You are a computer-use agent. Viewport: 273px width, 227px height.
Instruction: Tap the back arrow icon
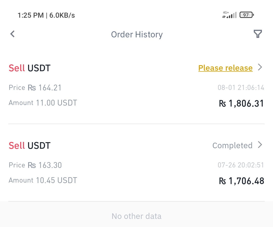pyautogui.click(x=13, y=34)
